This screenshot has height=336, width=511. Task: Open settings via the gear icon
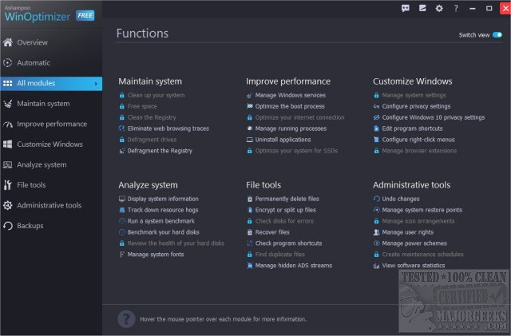tap(438, 9)
